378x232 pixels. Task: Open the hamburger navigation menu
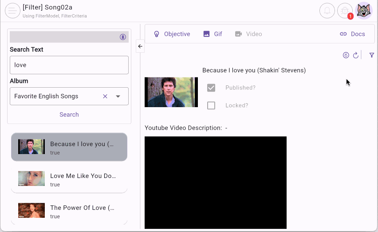pos(12,11)
